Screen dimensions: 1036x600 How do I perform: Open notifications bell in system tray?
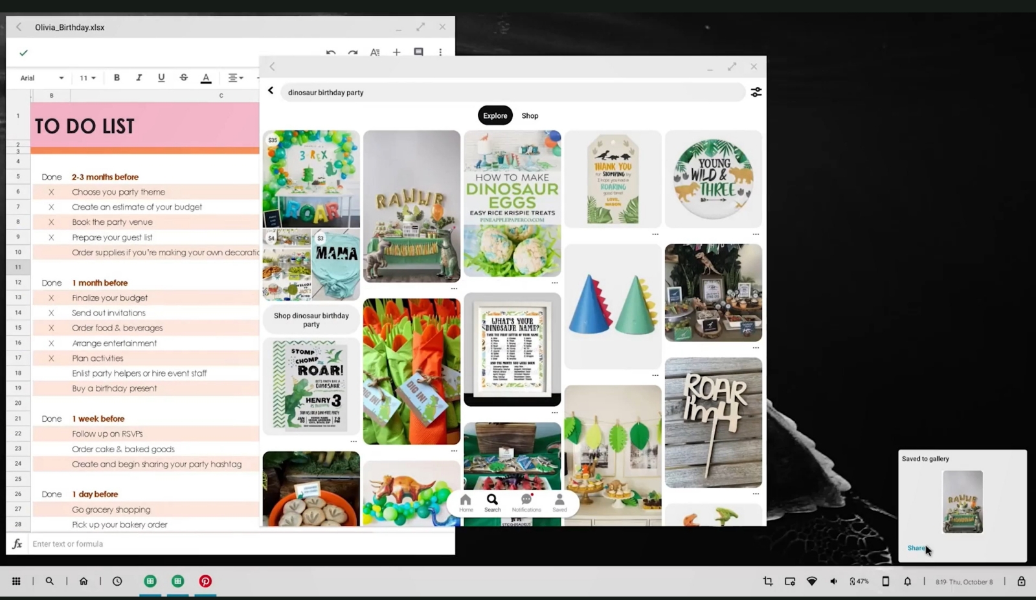(x=907, y=581)
